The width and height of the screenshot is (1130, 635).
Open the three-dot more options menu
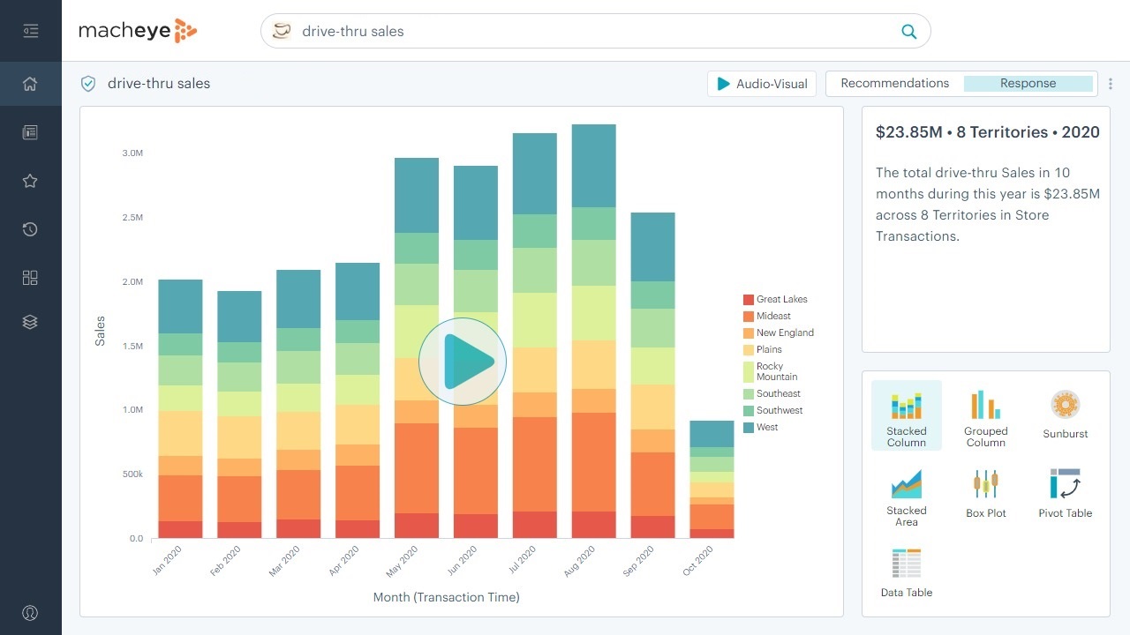1111,84
